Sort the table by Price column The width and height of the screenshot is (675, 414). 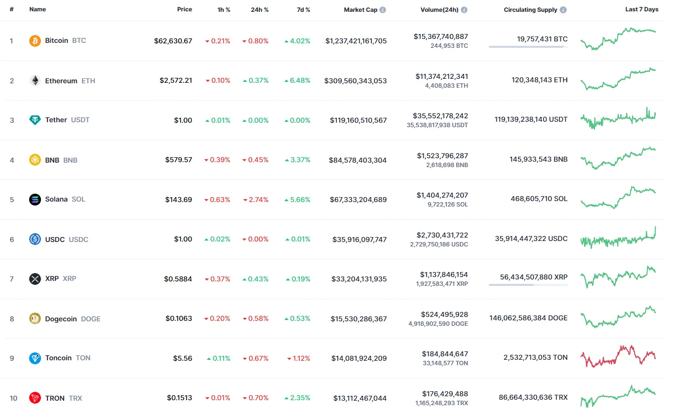(185, 9)
